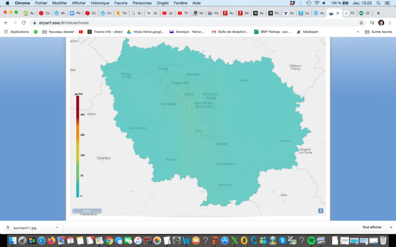Click the µg/m3 color legend scale

(78, 146)
